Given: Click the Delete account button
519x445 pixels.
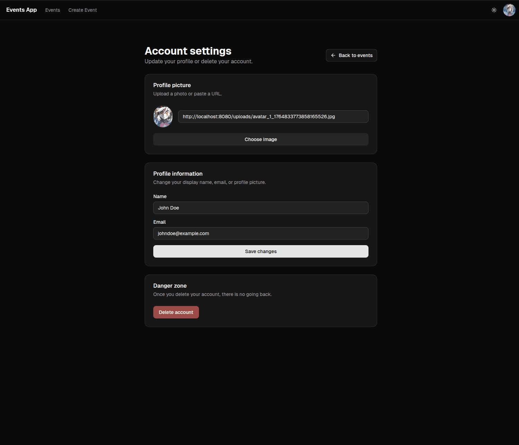Looking at the screenshot, I should point(176,312).
